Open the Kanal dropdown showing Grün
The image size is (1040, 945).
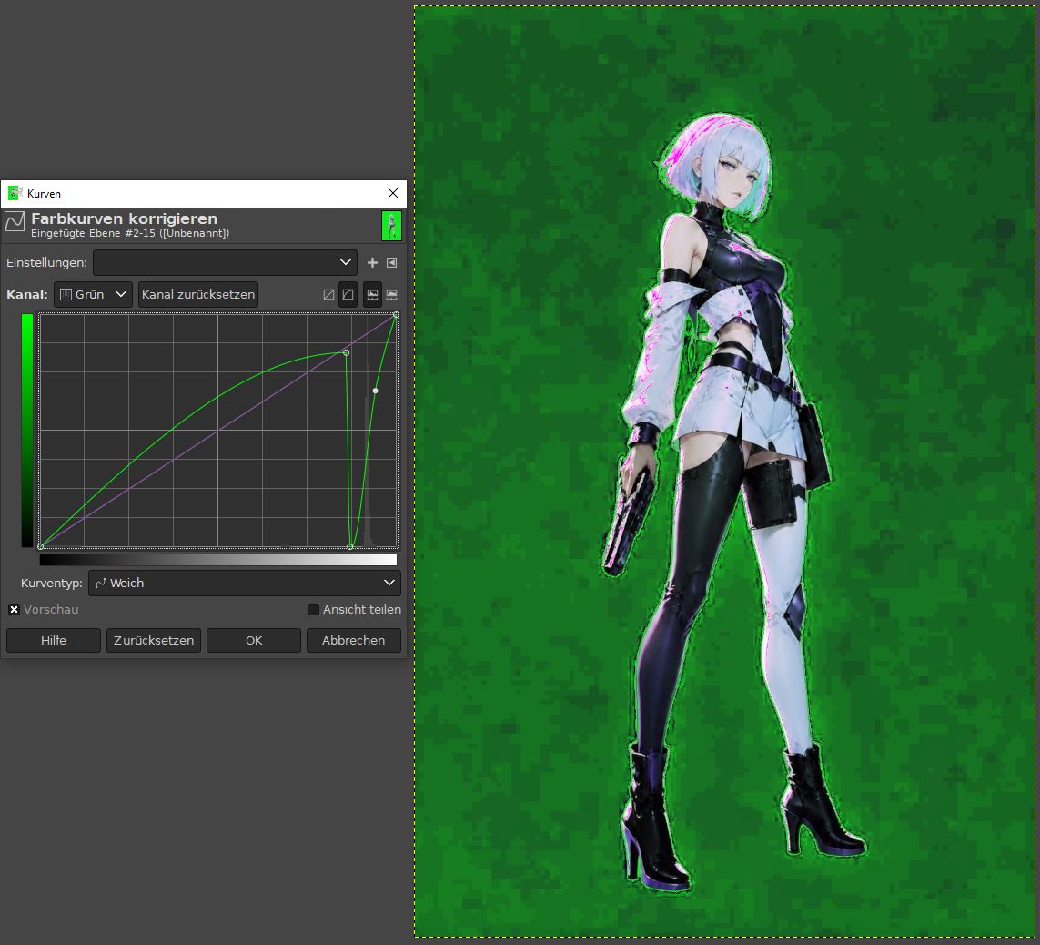(93, 295)
